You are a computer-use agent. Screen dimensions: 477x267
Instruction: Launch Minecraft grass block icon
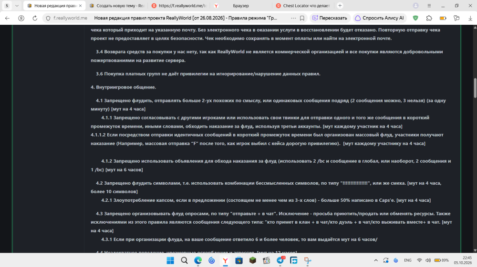tap(252, 260)
